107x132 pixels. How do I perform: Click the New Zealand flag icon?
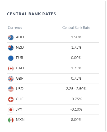coord(11,48)
